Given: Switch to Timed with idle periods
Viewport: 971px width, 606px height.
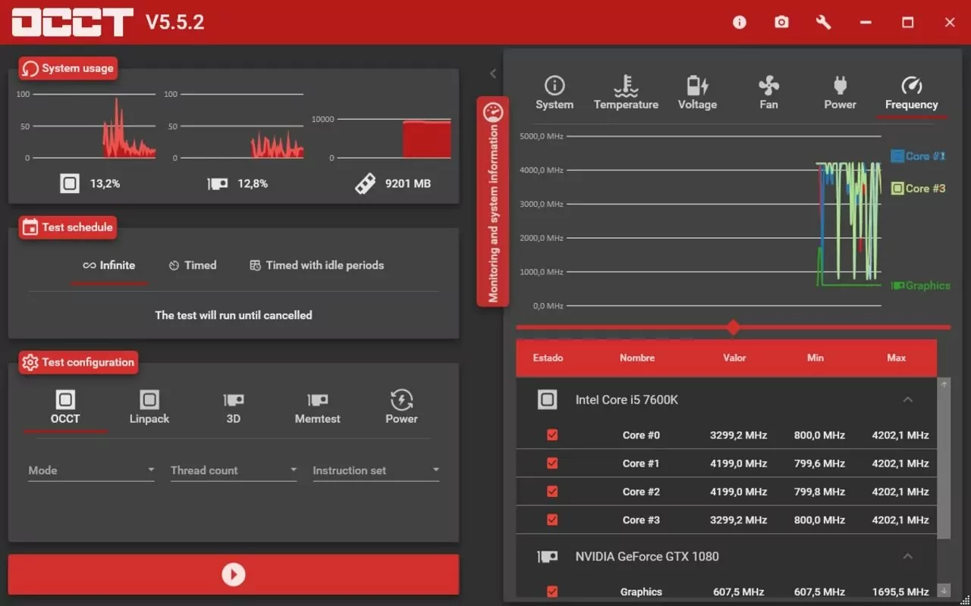Looking at the screenshot, I should click(316, 265).
